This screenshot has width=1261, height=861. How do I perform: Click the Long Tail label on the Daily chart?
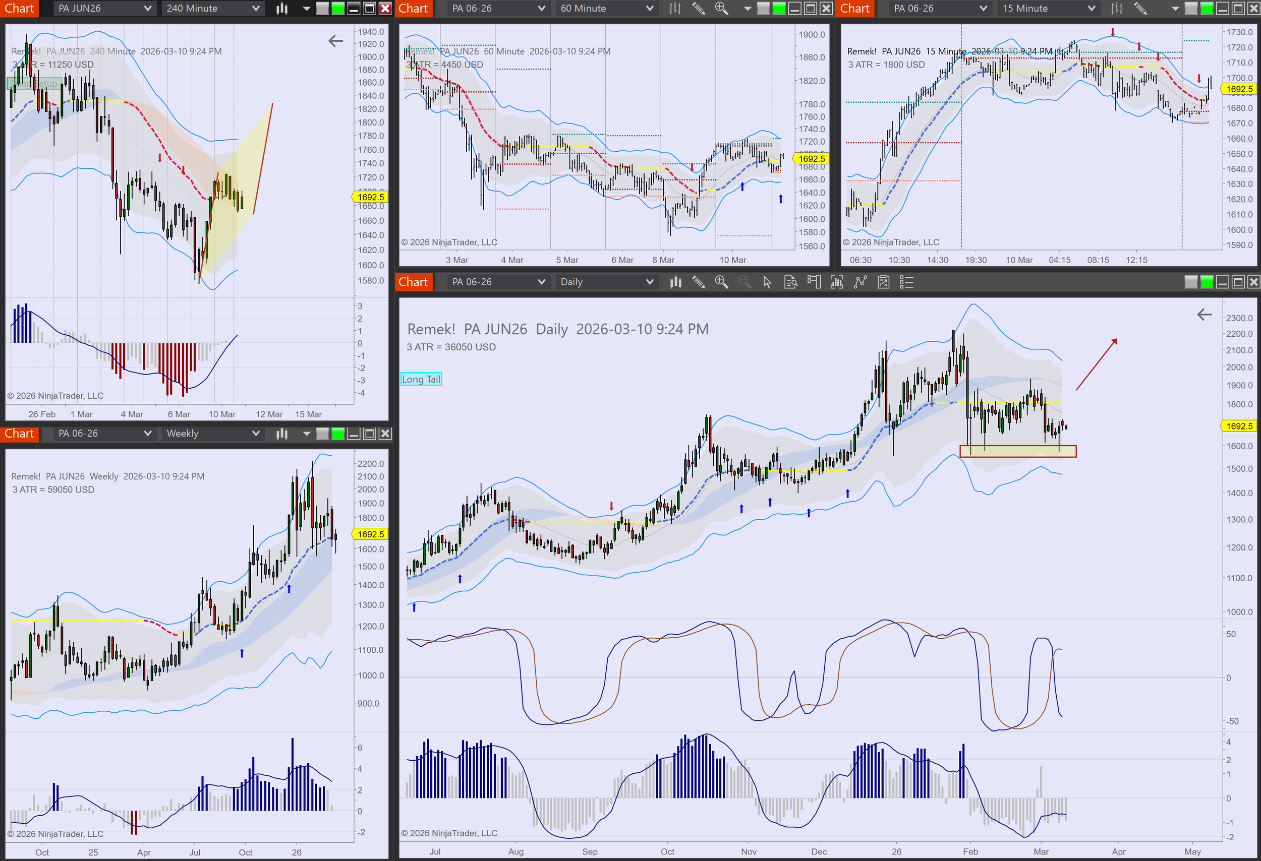(421, 379)
